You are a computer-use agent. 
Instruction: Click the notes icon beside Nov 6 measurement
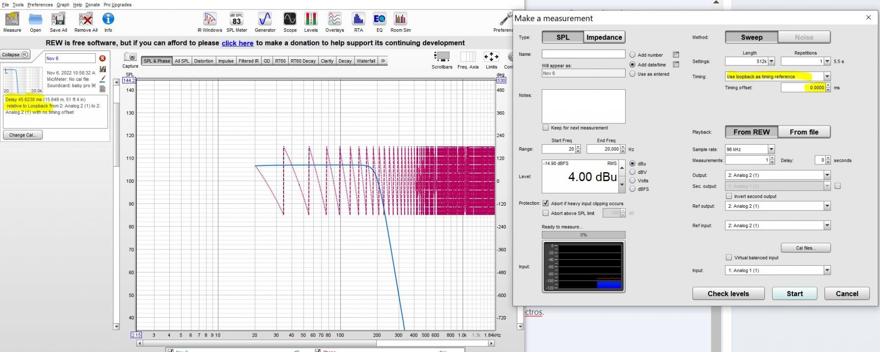tap(102, 89)
